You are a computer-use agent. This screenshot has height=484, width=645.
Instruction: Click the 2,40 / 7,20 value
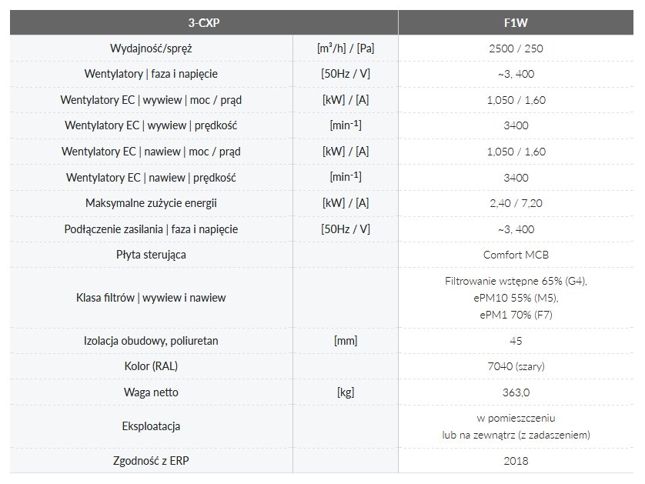[x=516, y=203]
